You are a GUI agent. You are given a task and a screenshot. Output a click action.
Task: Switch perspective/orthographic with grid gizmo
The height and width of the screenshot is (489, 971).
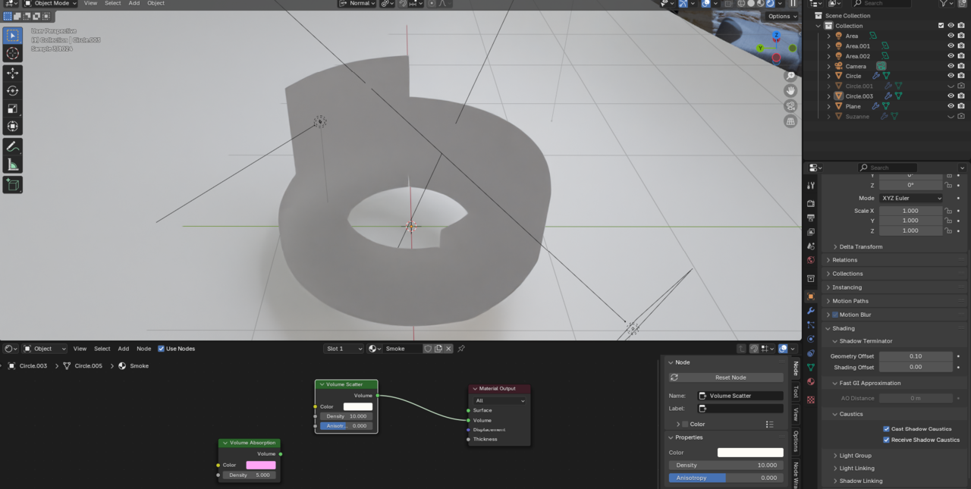[x=790, y=121]
